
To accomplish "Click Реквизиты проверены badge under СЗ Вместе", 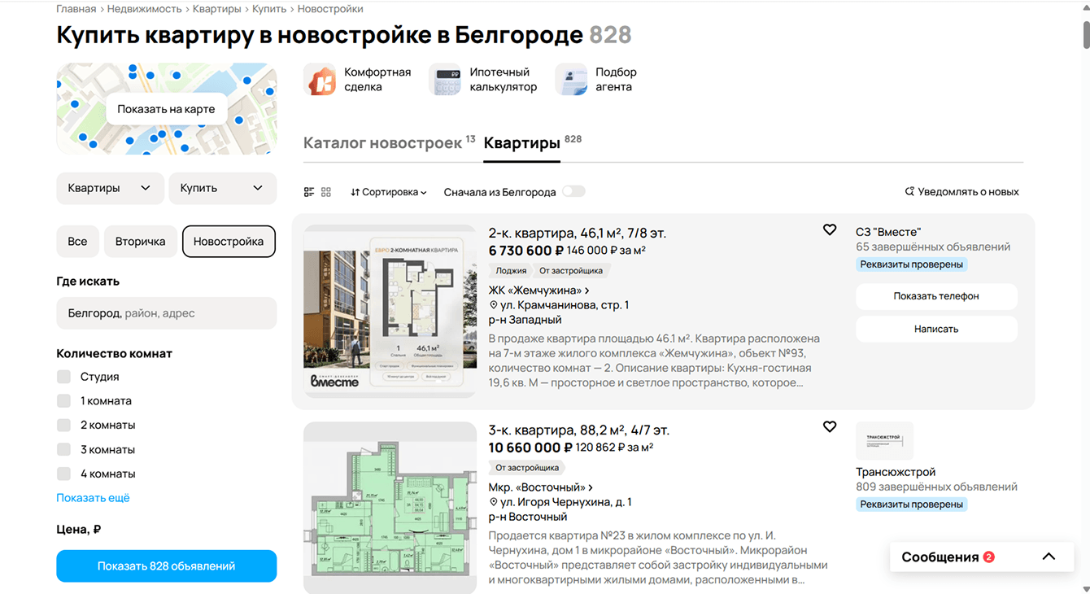I will click(911, 264).
